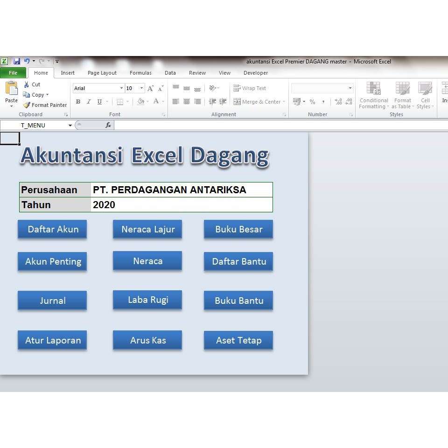448x448 pixels.
Task: Enable Wrap Text formatting
Action: click(x=251, y=88)
